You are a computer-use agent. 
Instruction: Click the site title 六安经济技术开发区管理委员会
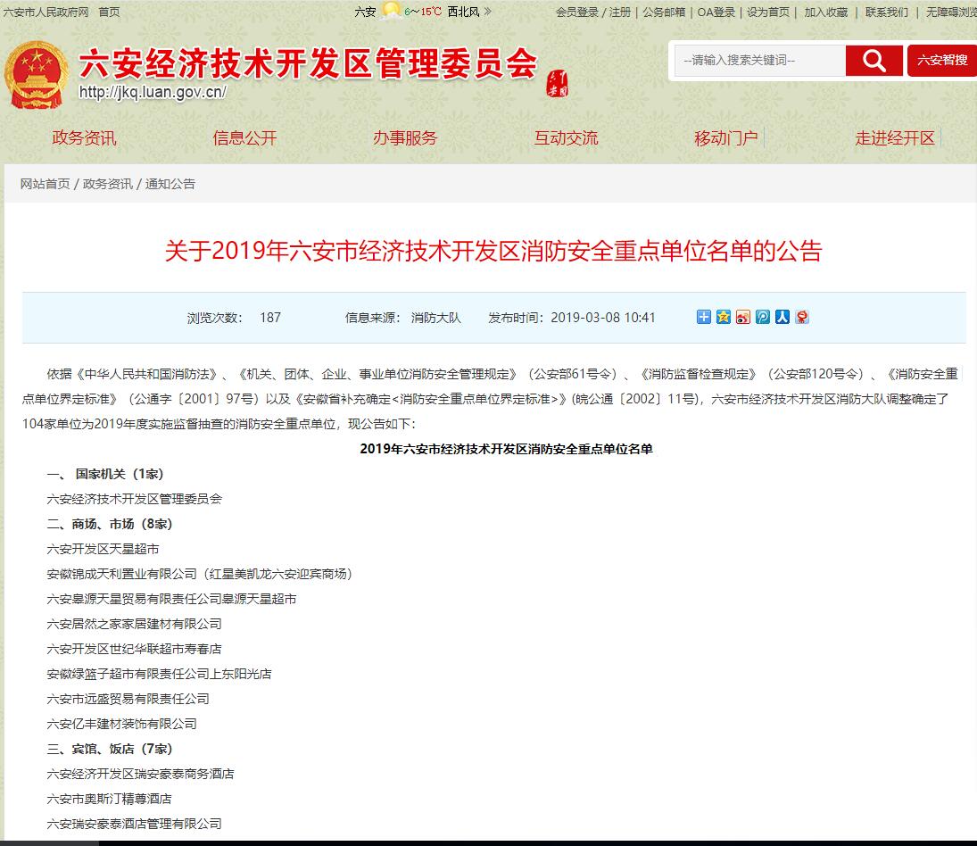308,63
